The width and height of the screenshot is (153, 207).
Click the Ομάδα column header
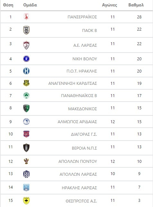(x=30, y=5)
